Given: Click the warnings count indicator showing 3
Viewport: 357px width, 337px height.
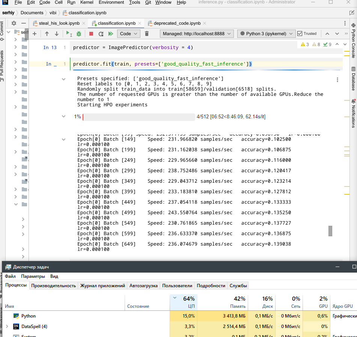Looking at the screenshot, I should (x=305, y=44).
